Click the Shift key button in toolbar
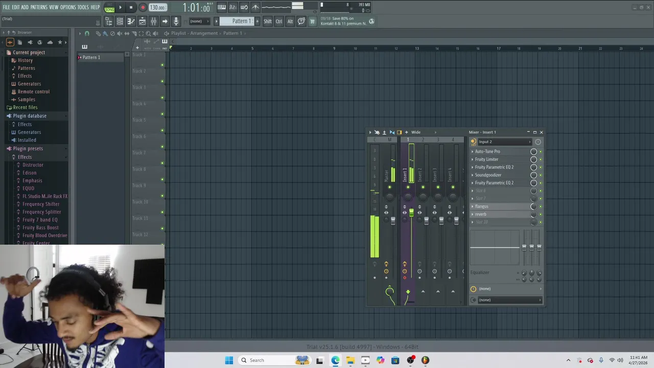 tap(267, 21)
